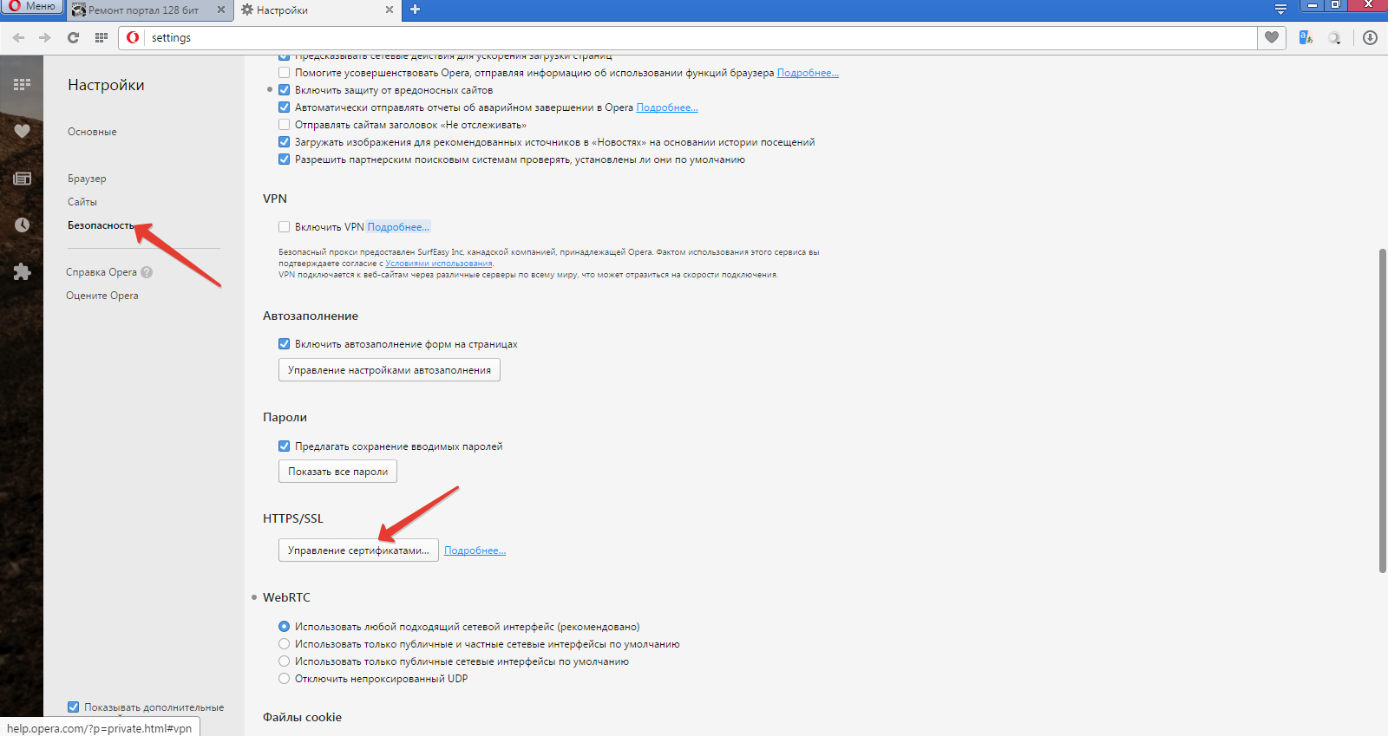Image resolution: width=1388 pixels, height=736 pixels.
Task: Select public and private interfaces radio
Action: coord(284,644)
